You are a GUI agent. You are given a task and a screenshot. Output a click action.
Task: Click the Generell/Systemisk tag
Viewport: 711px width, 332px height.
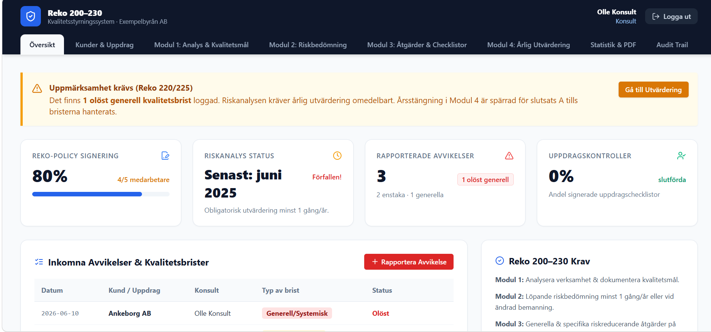point(297,313)
